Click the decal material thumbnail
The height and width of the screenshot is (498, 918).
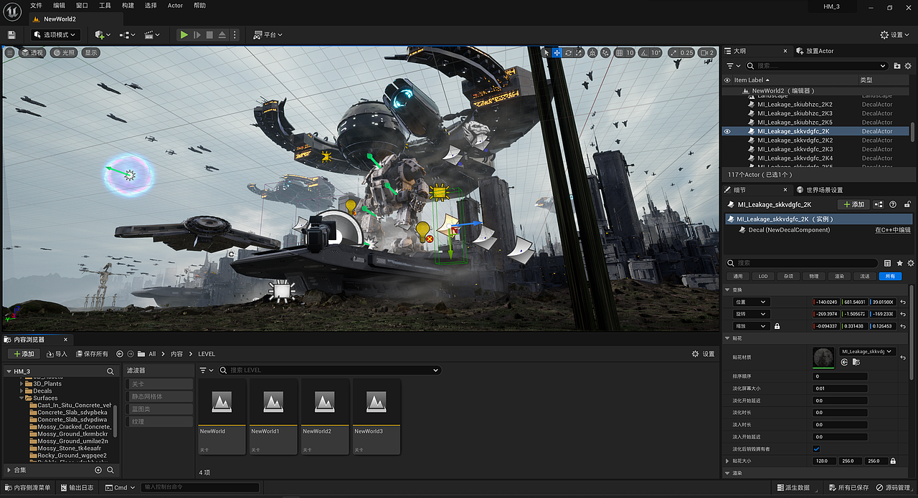coord(823,358)
